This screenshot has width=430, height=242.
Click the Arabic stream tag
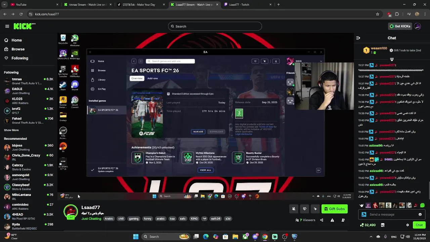(x=109, y=218)
